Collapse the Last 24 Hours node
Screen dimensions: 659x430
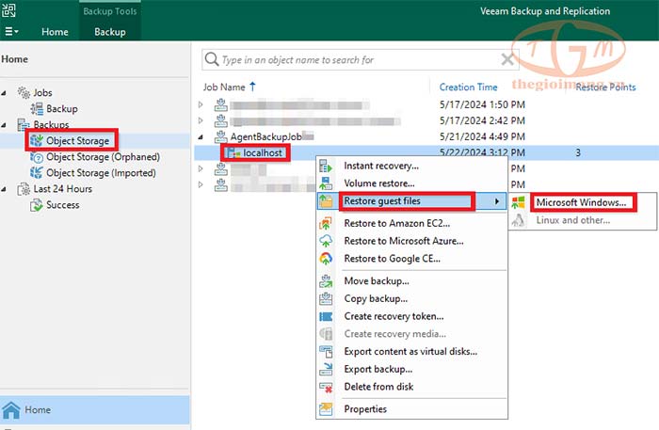coord(4,189)
